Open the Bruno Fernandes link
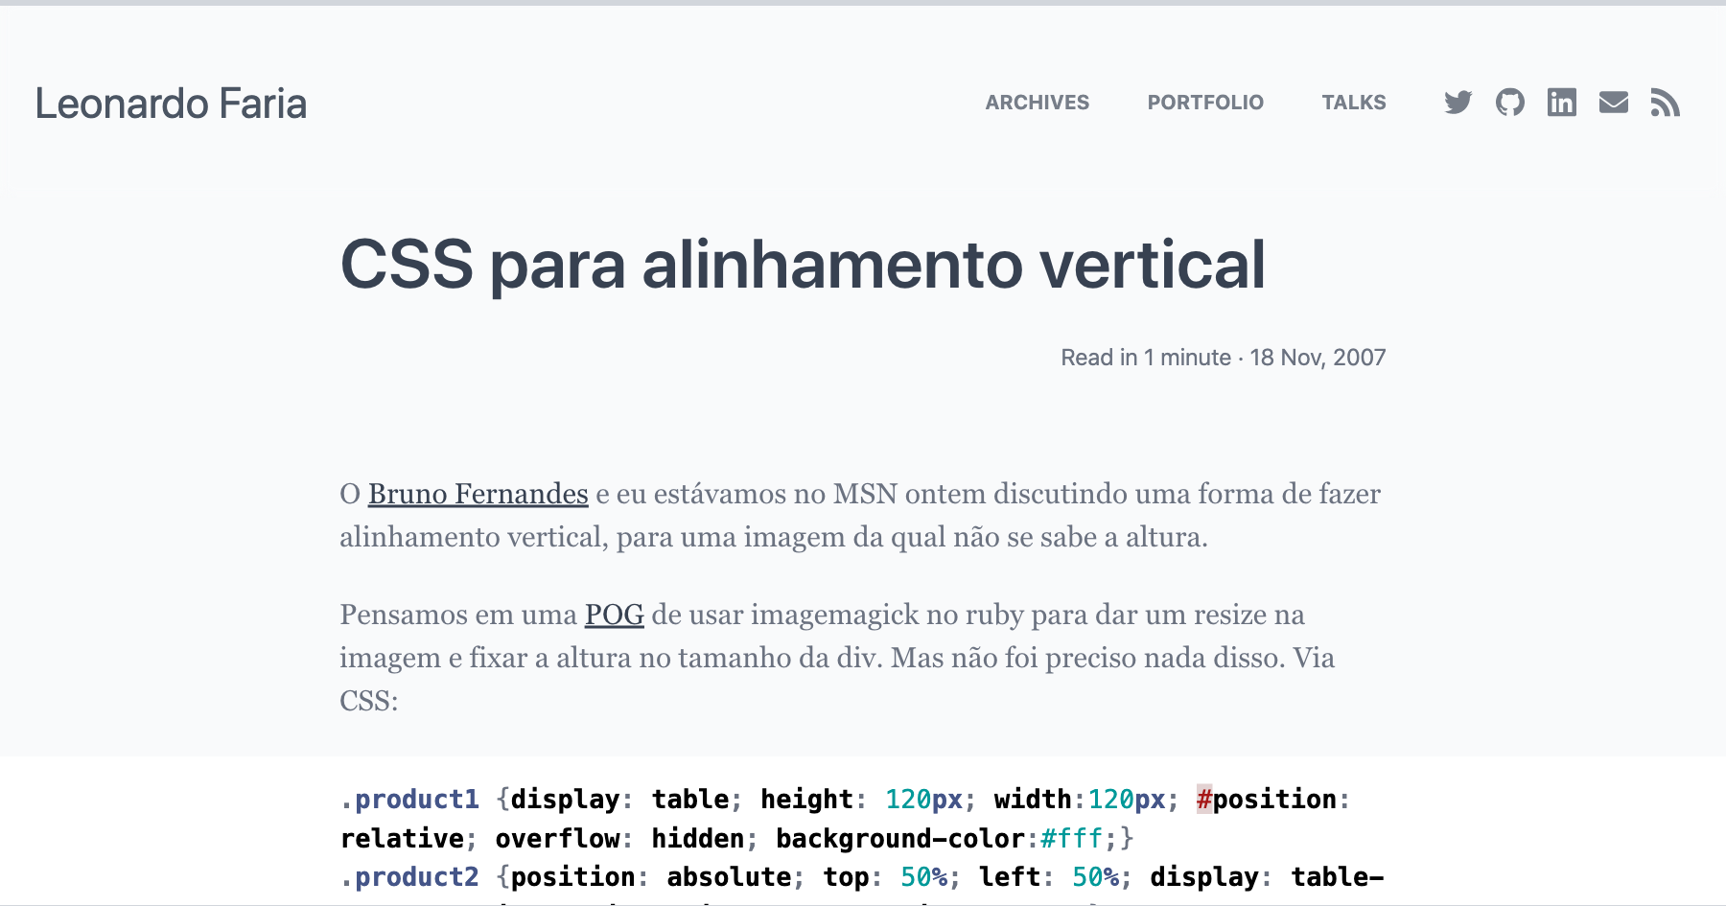The width and height of the screenshot is (1726, 906). (478, 495)
